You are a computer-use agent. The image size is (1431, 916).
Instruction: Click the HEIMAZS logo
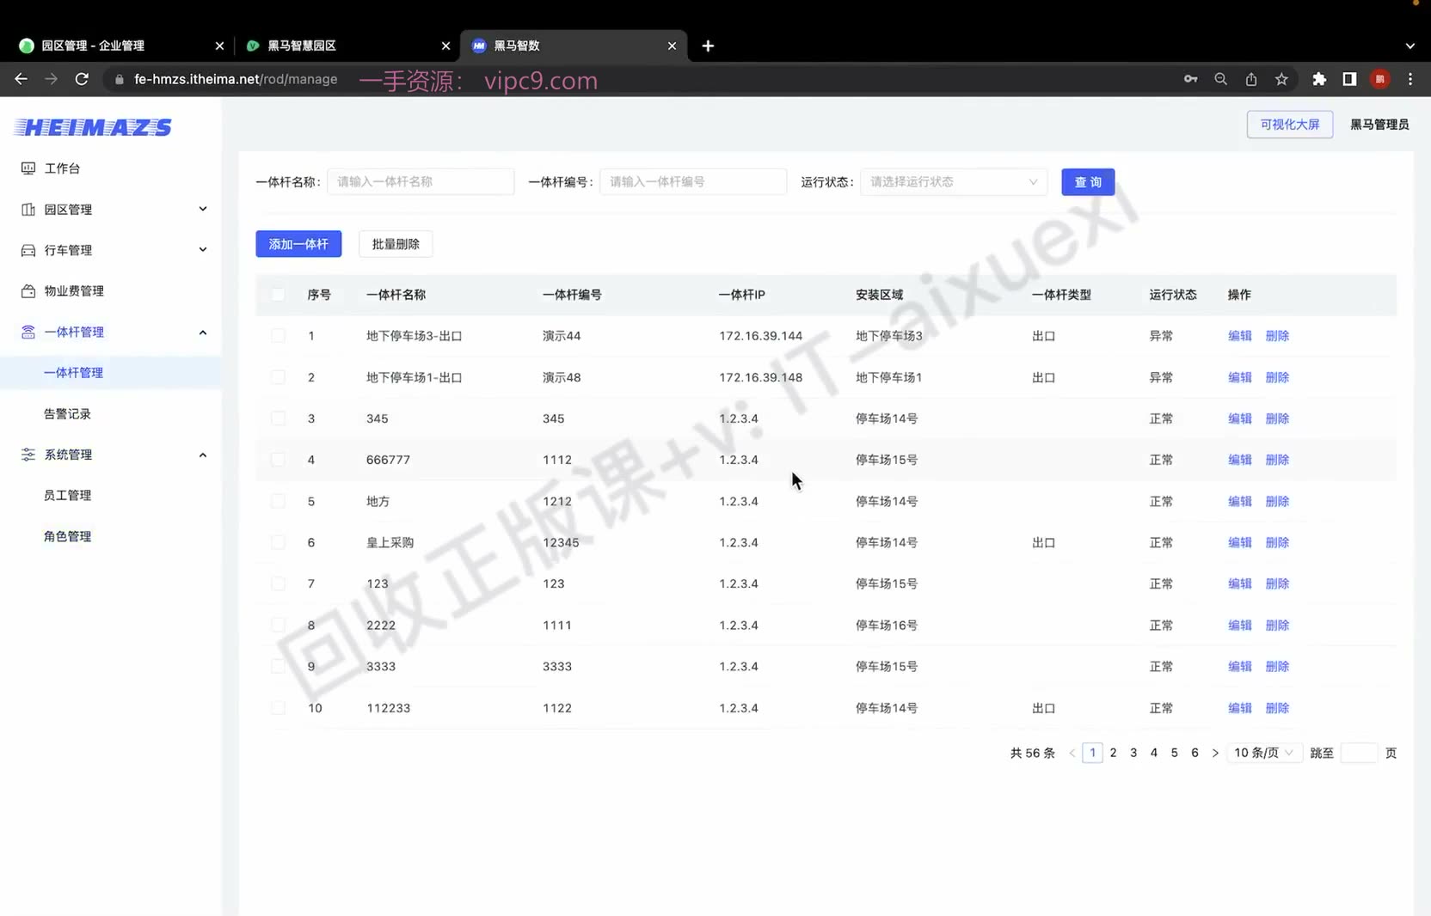point(93,127)
